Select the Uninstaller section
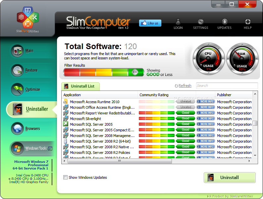This screenshot has width=263, height=199. tap(32, 109)
